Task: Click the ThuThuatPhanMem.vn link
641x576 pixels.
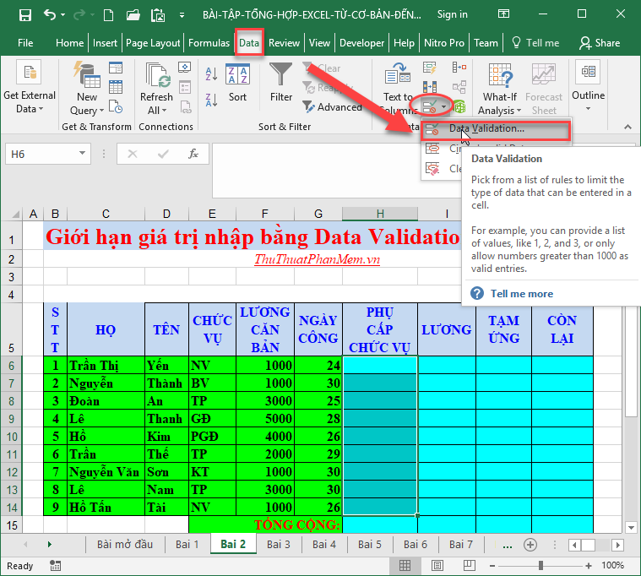Action: (317, 259)
